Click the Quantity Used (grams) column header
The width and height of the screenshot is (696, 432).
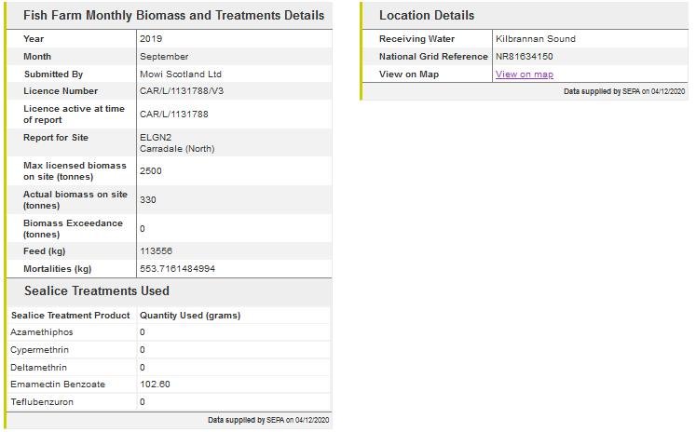click(x=190, y=316)
